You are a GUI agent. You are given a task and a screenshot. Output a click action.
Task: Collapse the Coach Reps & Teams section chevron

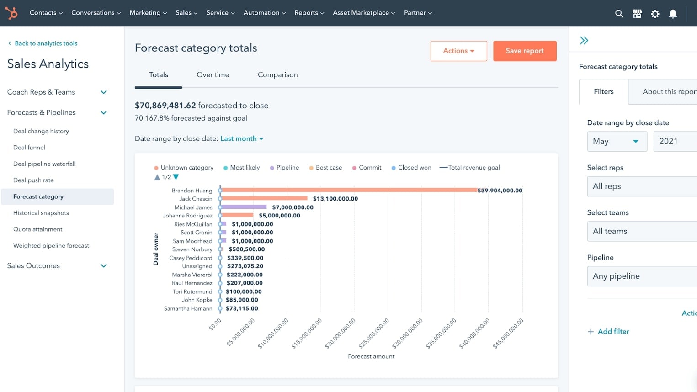point(103,92)
